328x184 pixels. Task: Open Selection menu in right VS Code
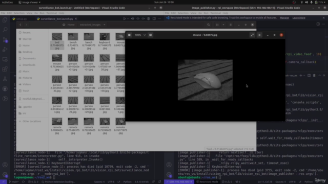tap(183, 13)
